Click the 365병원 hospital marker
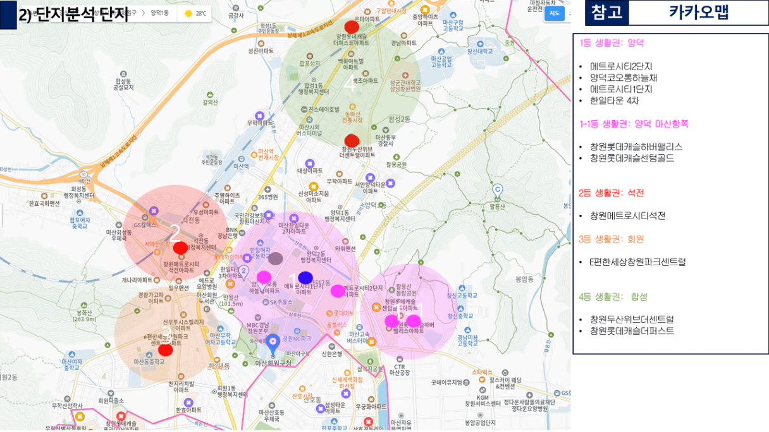The width and height of the screenshot is (769, 432). (x=268, y=188)
